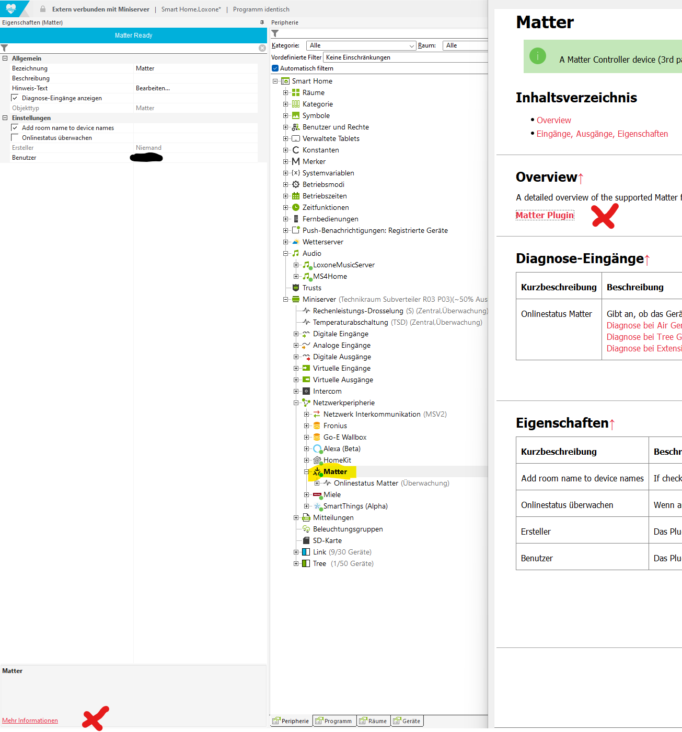682x732 pixels.
Task: Click the filter funnel icon in Peripherie panel
Action: [275, 33]
